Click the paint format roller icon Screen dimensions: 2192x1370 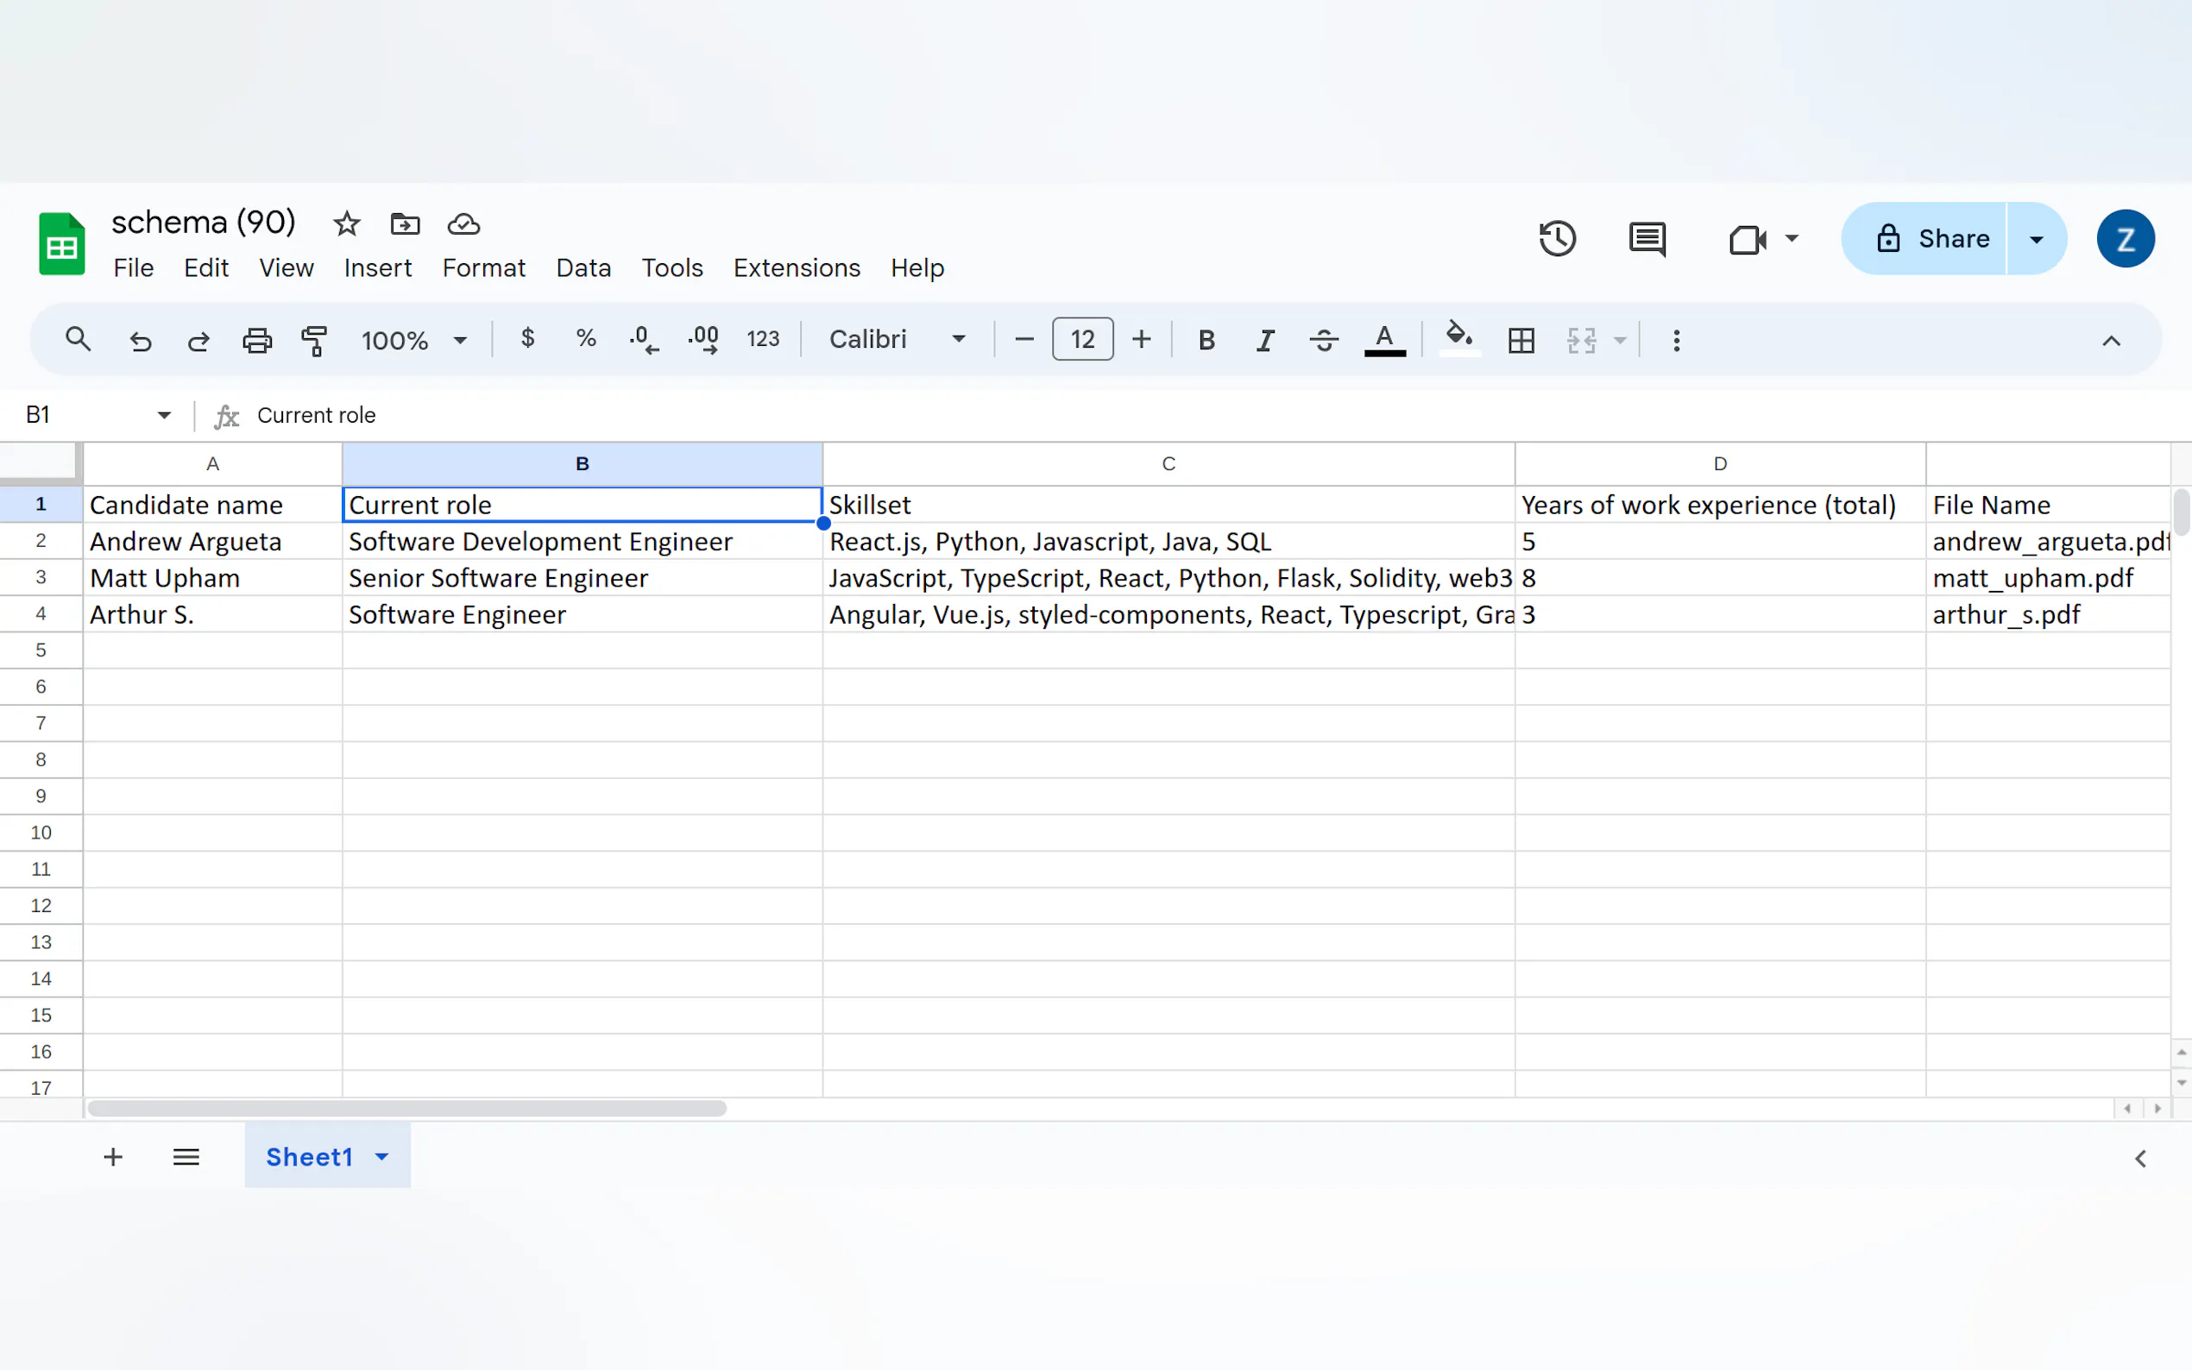coord(313,341)
